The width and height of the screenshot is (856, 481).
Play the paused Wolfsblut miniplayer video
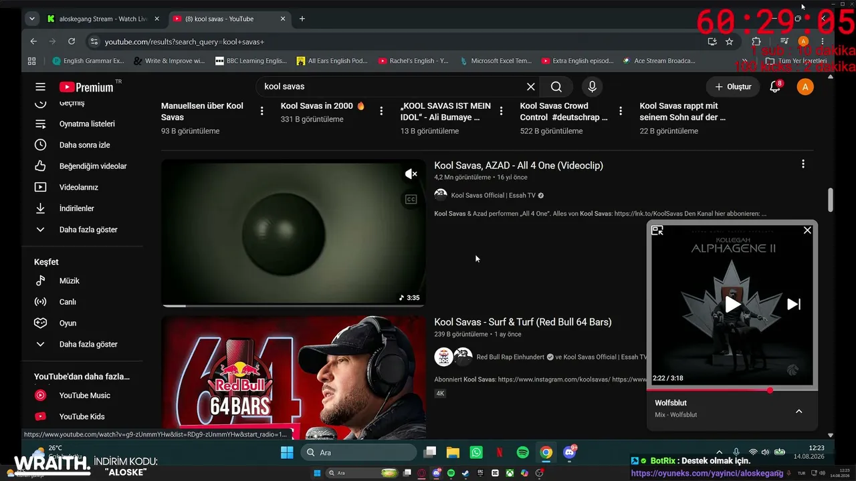(x=733, y=305)
